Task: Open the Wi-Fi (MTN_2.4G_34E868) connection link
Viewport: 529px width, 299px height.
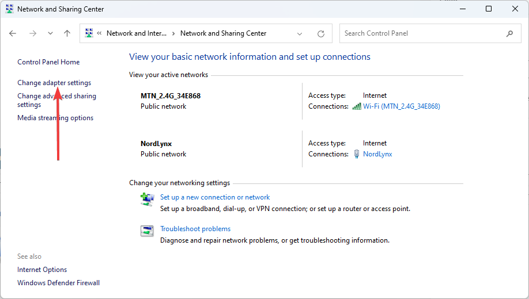Action: tap(401, 106)
